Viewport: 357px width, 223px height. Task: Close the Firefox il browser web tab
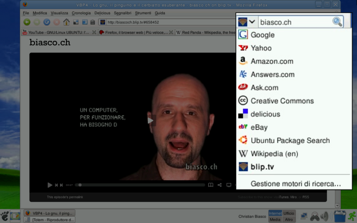pyautogui.click(x=171, y=33)
